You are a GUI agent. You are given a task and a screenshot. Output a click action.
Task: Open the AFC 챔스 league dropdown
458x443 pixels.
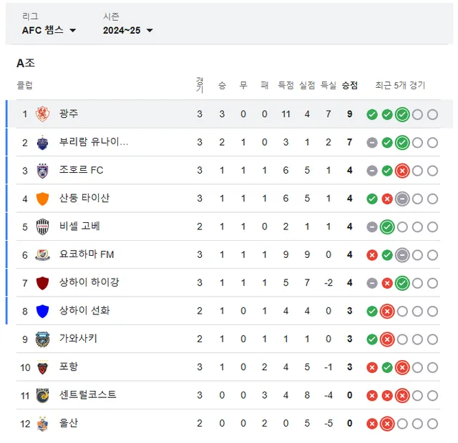(x=49, y=30)
